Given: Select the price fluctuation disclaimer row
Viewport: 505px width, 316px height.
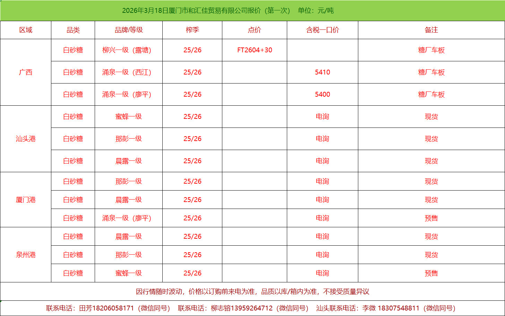Looking at the screenshot, I should [x=252, y=292].
